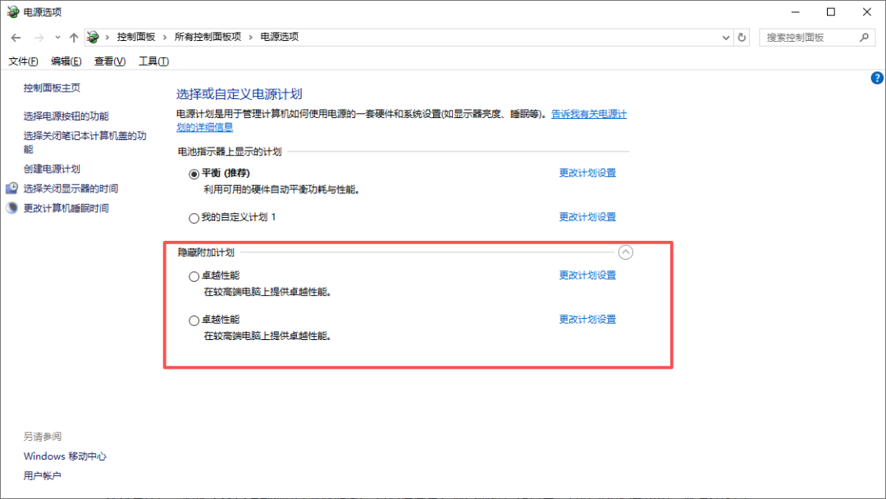The image size is (886, 499).
Task: Select the 平衡 (推荐) power plan
Action: coord(194,174)
